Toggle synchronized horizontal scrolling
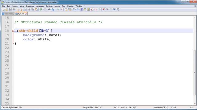The width and height of the screenshot is (197, 110). [x=70, y=9]
